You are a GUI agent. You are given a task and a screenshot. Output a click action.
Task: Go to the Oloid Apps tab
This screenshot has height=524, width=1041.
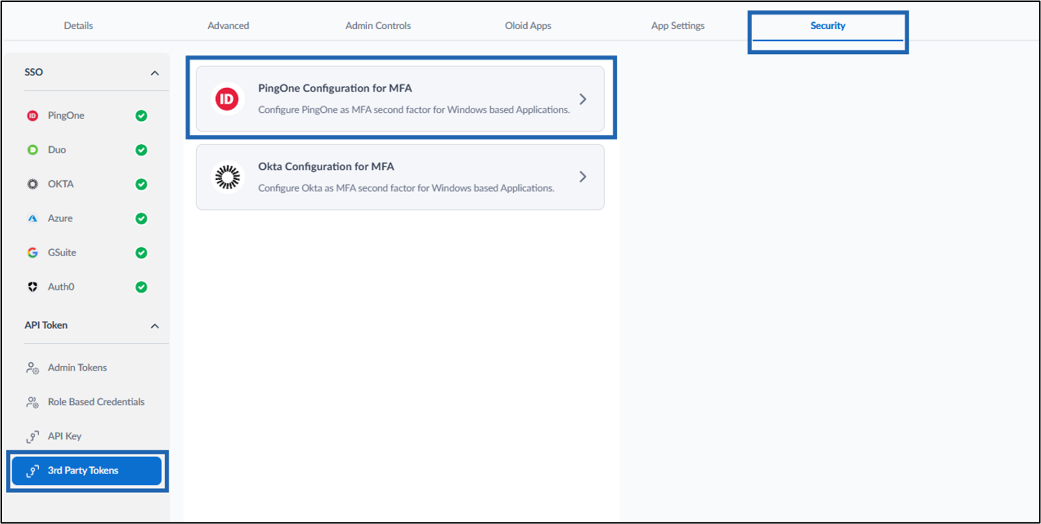[x=528, y=26]
